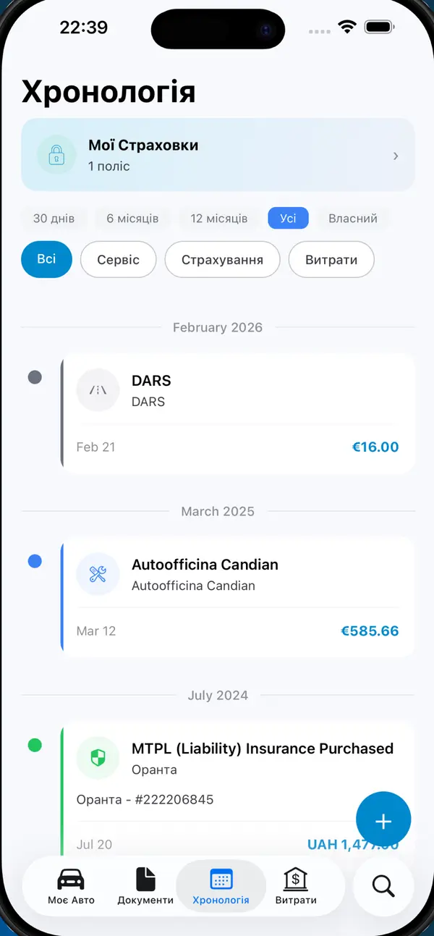The image size is (434, 936).
Task: Tap the blue timeline dot for March 2025
Action: (35, 561)
